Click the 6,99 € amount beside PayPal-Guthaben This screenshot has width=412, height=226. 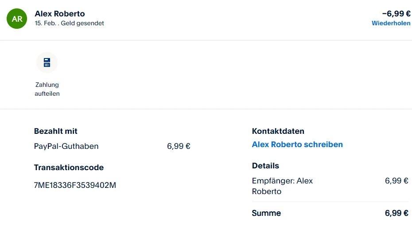[x=179, y=146]
